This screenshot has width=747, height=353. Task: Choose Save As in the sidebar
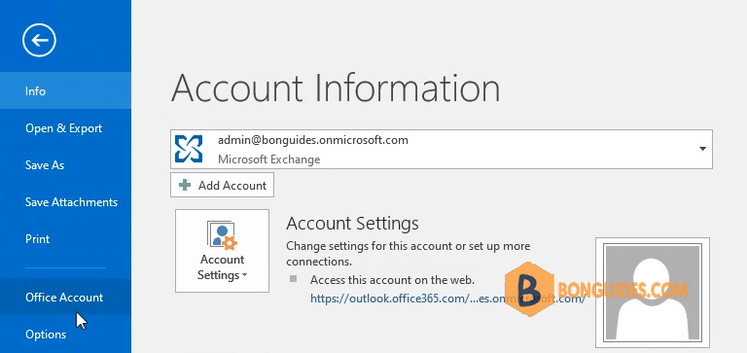pos(65,164)
